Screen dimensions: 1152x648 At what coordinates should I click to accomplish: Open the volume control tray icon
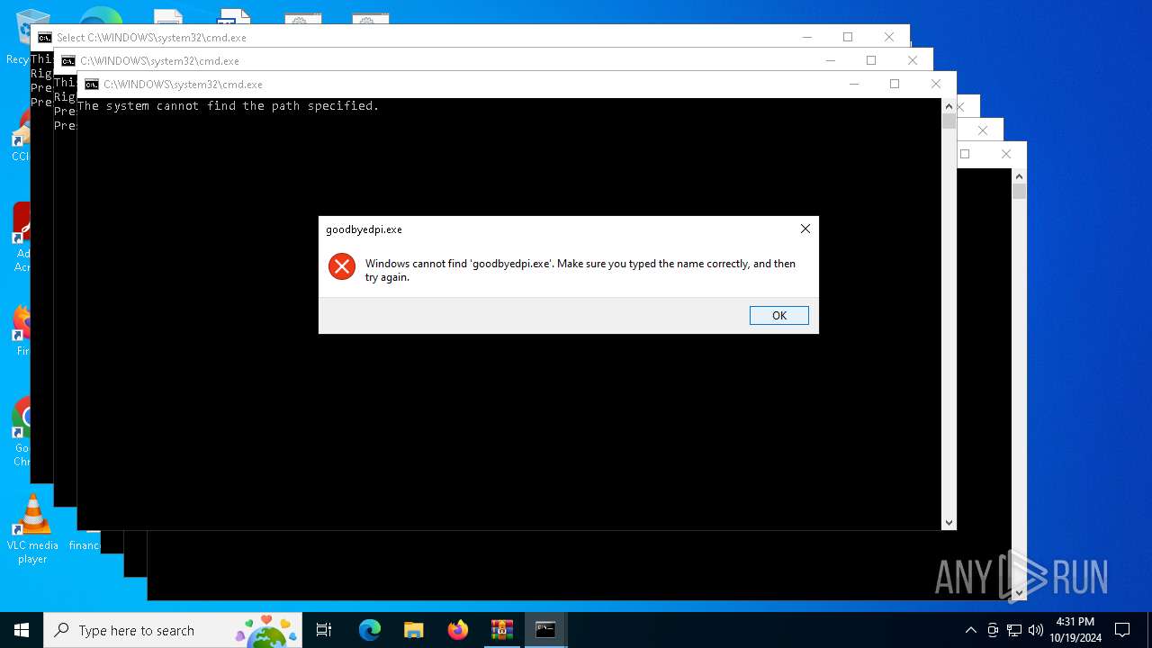(1036, 630)
